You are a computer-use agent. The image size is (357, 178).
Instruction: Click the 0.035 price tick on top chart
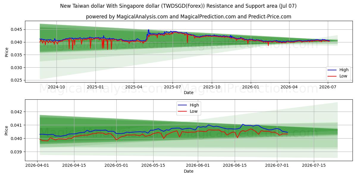pyautogui.click(x=17, y=55)
